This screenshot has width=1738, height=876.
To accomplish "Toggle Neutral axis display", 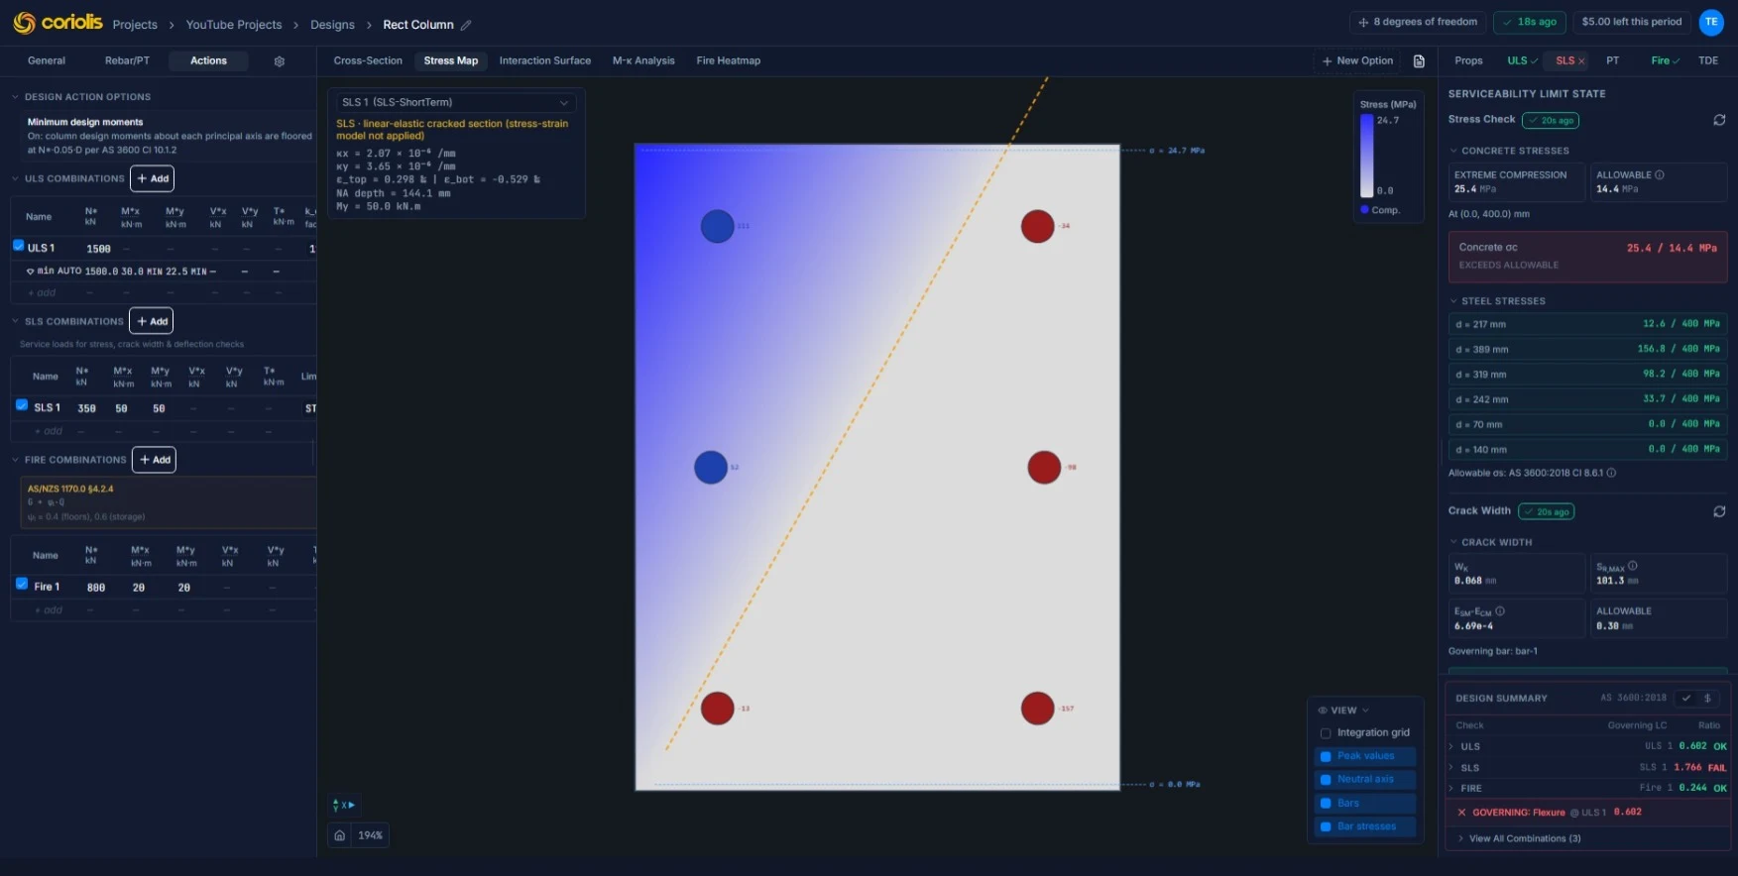I will 1365,780.
